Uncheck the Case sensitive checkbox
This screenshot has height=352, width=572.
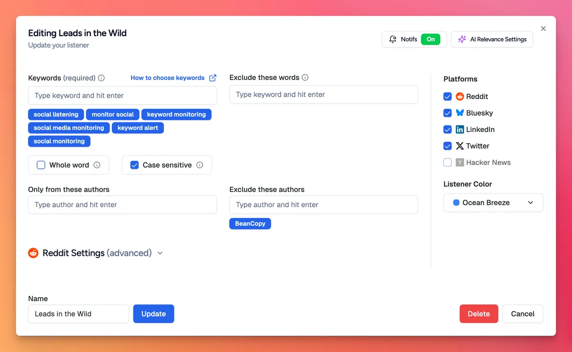tap(134, 165)
